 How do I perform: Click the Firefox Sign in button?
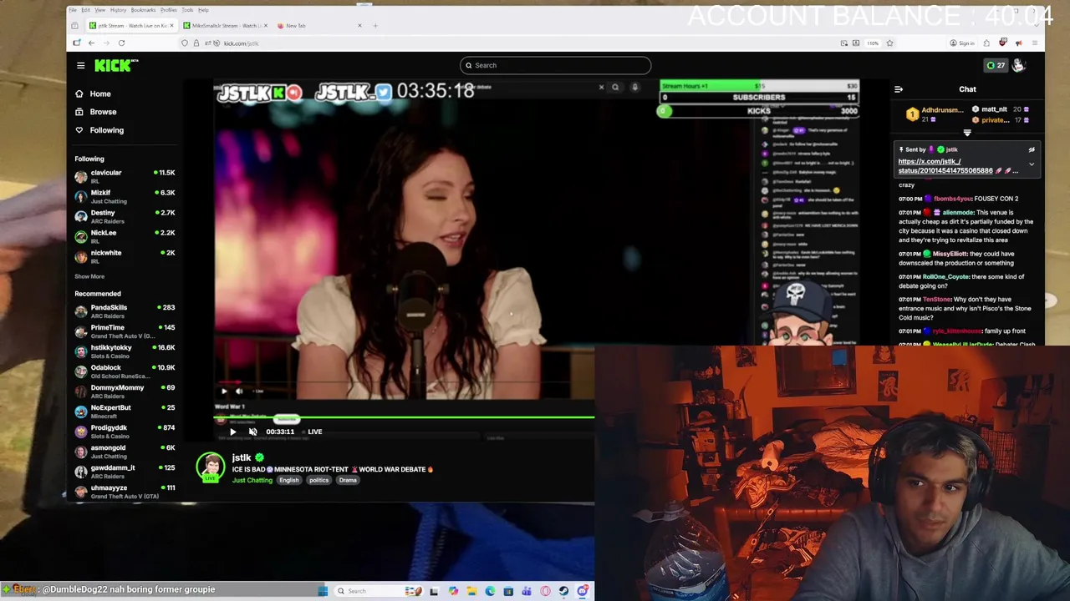click(962, 43)
